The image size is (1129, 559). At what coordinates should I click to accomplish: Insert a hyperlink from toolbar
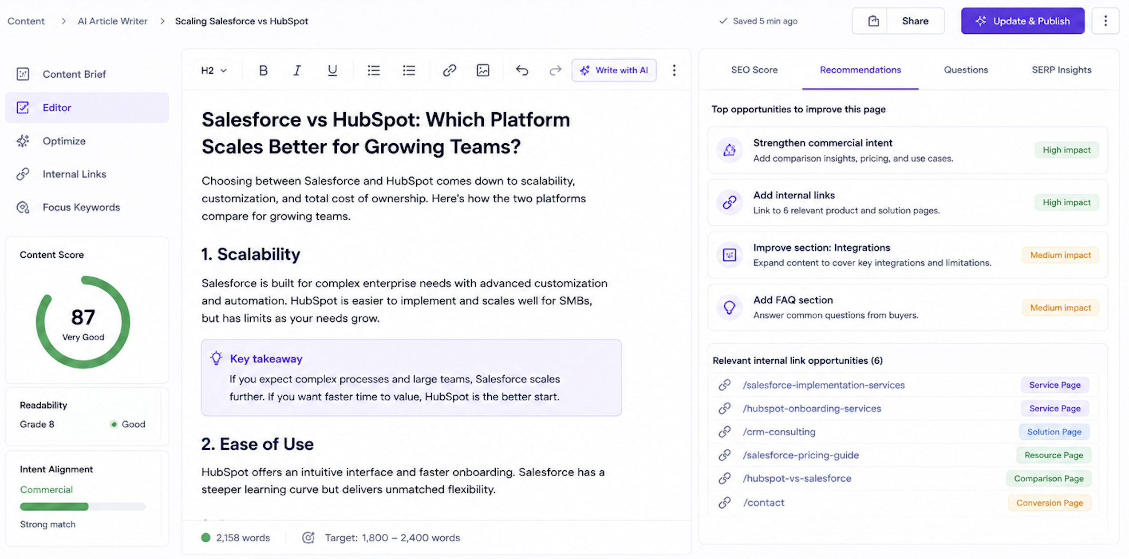tap(449, 70)
